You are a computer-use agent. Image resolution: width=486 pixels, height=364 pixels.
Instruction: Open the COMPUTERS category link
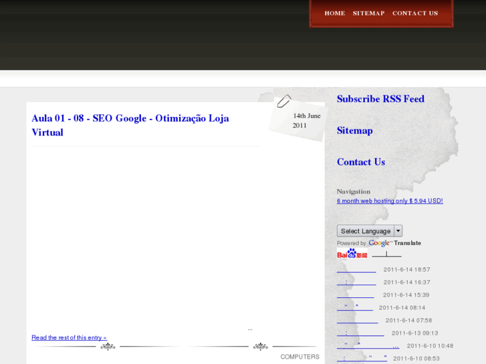point(299,357)
